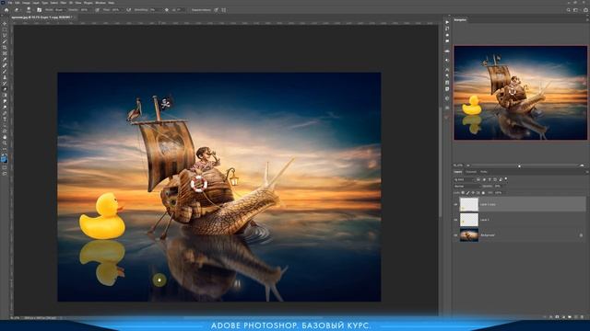Select the Lasso tool
The height and width of the screenshot is (331, 590).
click(x=5, y=35)
